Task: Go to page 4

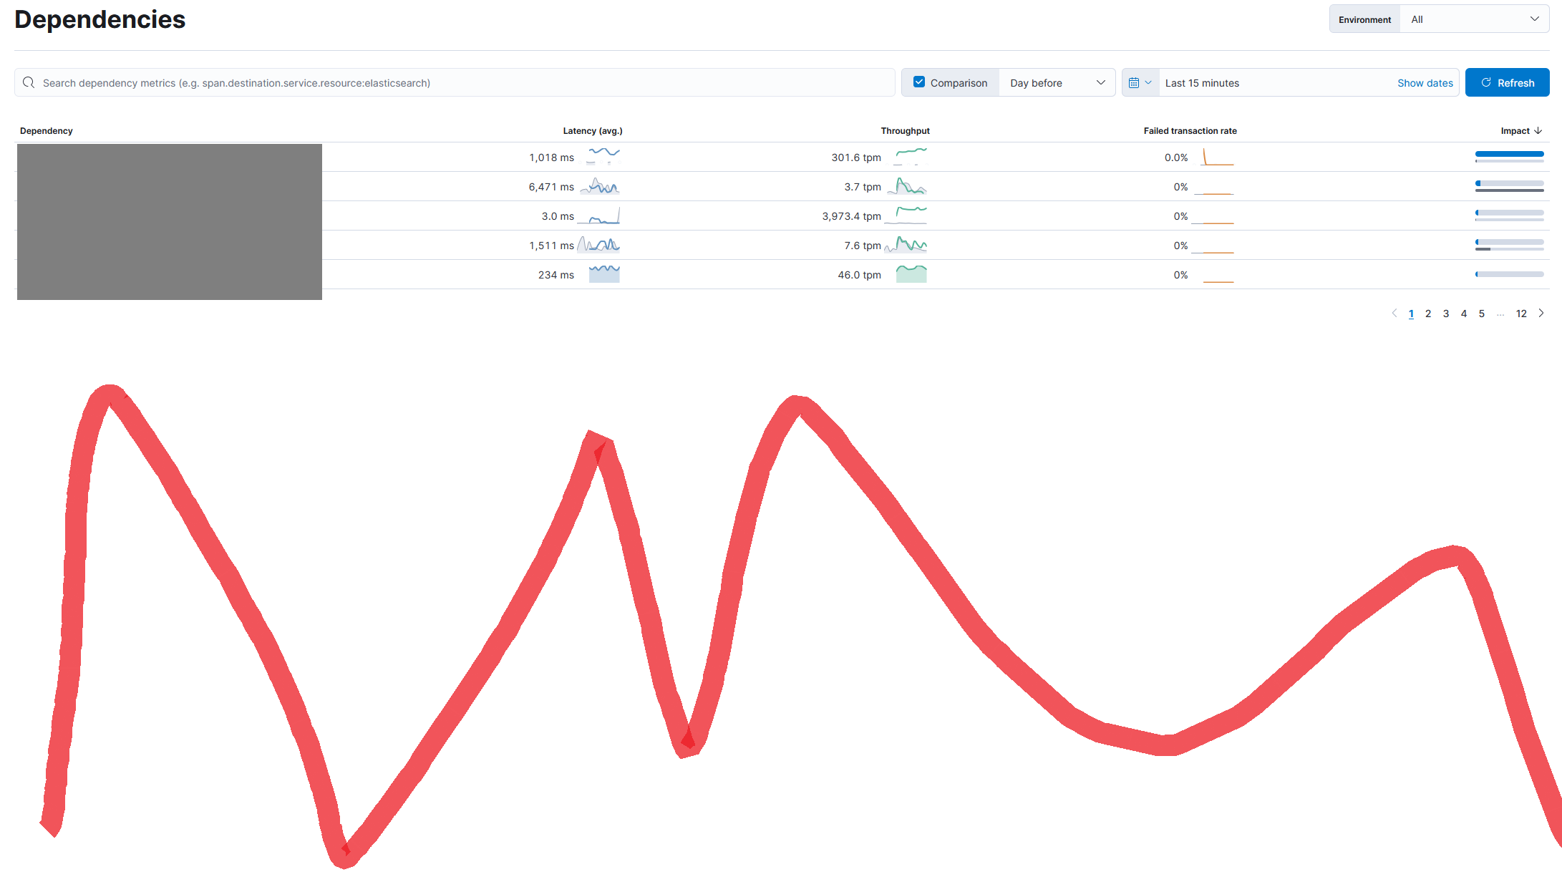Action: 1464,314
